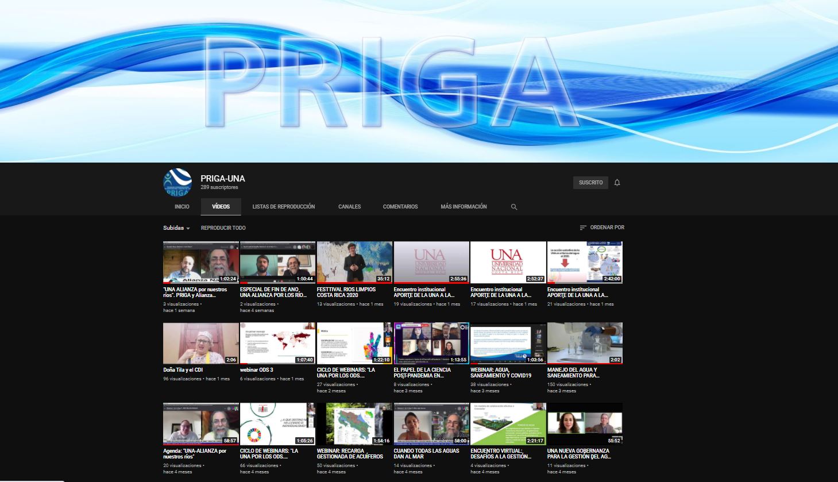The image size is (838, 482).
Task: Open MANEJO DEL AGUA Y SANEAMIENTO title
Action: 573,373
